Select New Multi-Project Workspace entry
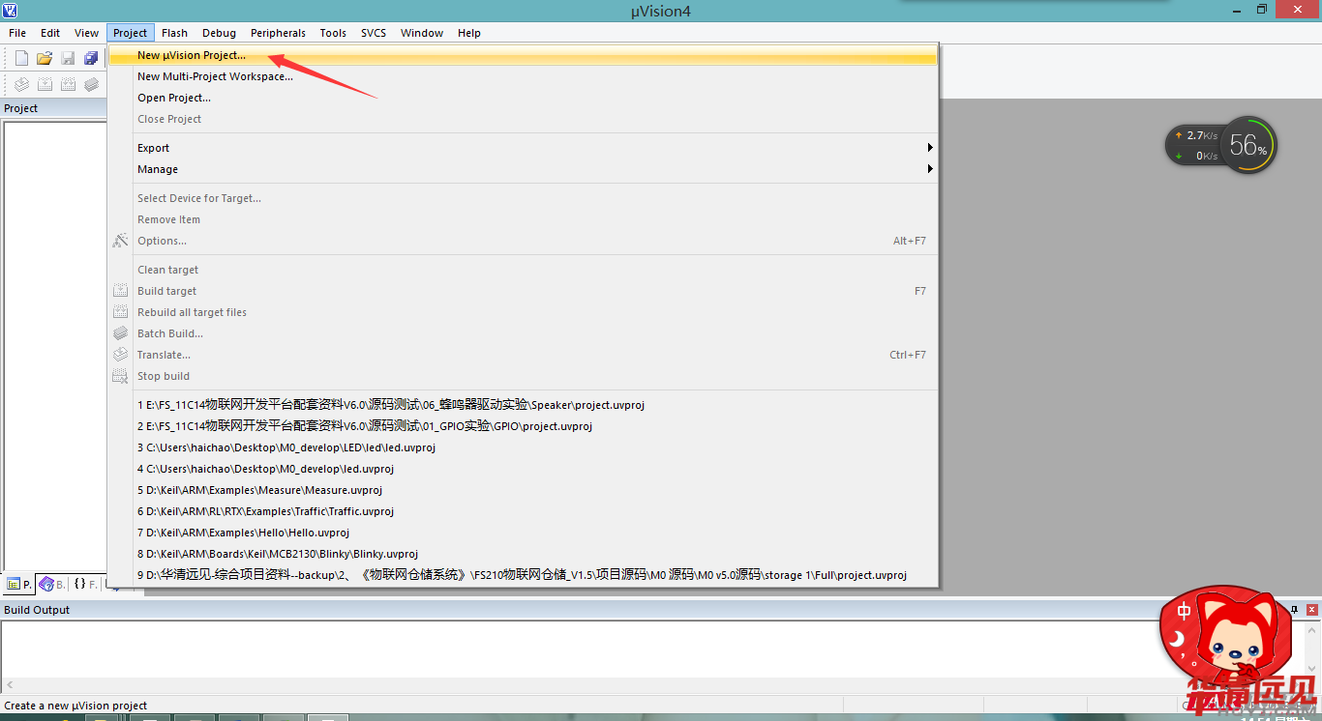The image size is (1322, 721). coord(215,76)
